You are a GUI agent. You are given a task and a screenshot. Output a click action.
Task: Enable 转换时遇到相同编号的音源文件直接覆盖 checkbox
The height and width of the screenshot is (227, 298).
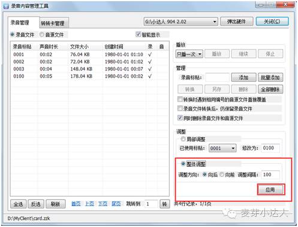[180, 99]
